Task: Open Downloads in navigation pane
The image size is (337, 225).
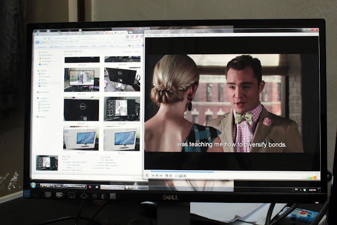Action: pyautogui.click(x=45, y=58)
